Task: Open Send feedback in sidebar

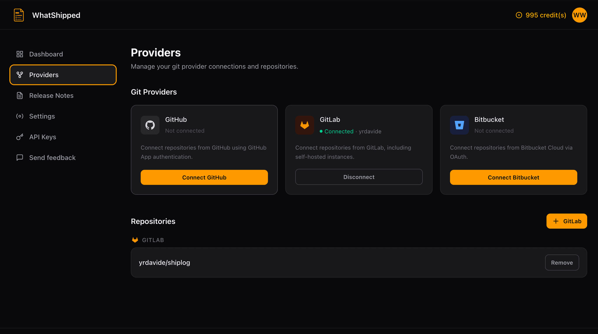Action: 63,158
